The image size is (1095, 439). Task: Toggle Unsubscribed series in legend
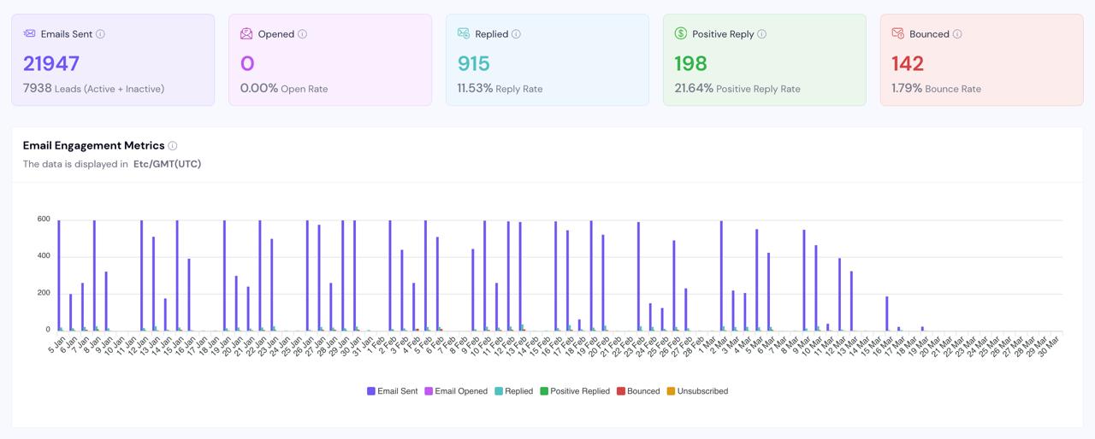click(697, 391)
